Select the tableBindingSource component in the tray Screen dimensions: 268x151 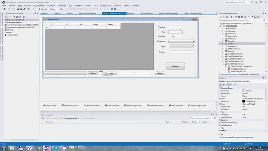tap(70, 105)
